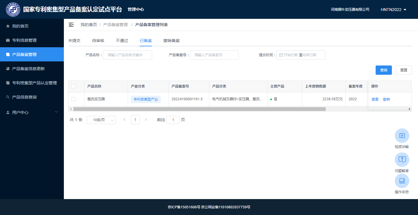Click the 河南铜牛变压器有限公司 company name
Viewport: 418px width, 215px height.
coord(350,10)
